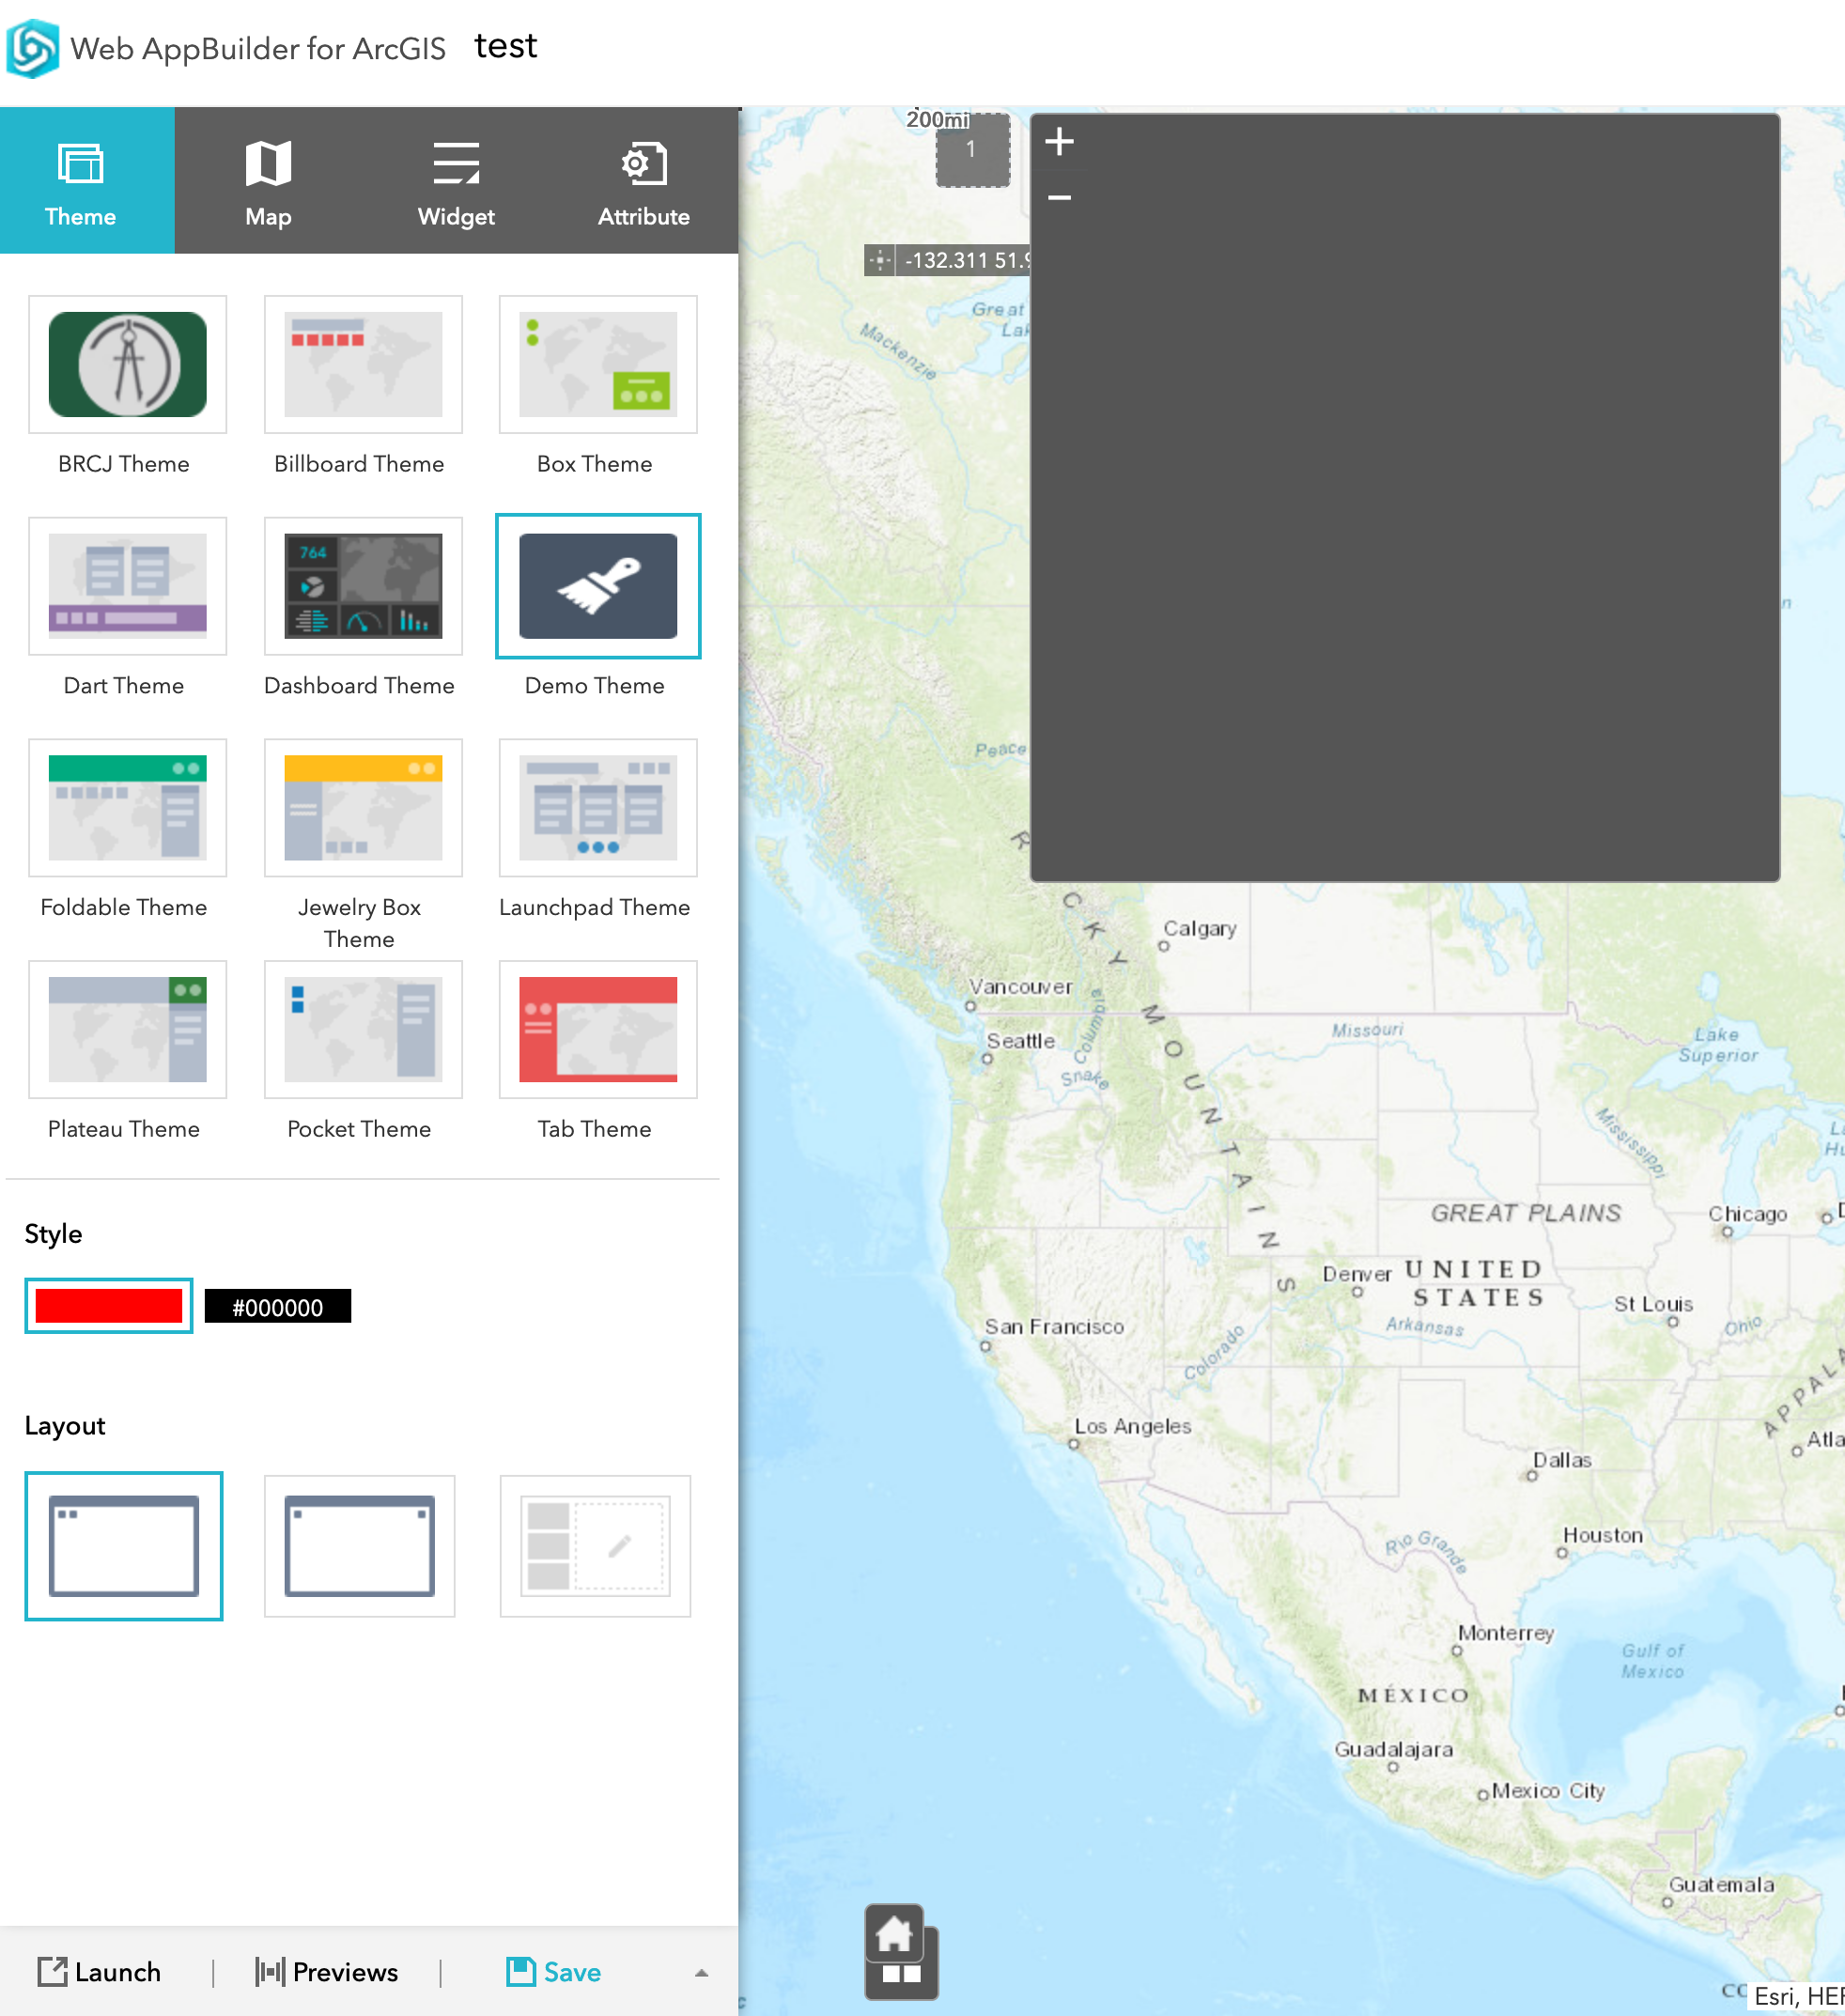This screenshot has height=2016, width=1845.
Task: Select the third editable layout option
Action: point(595,1545)
